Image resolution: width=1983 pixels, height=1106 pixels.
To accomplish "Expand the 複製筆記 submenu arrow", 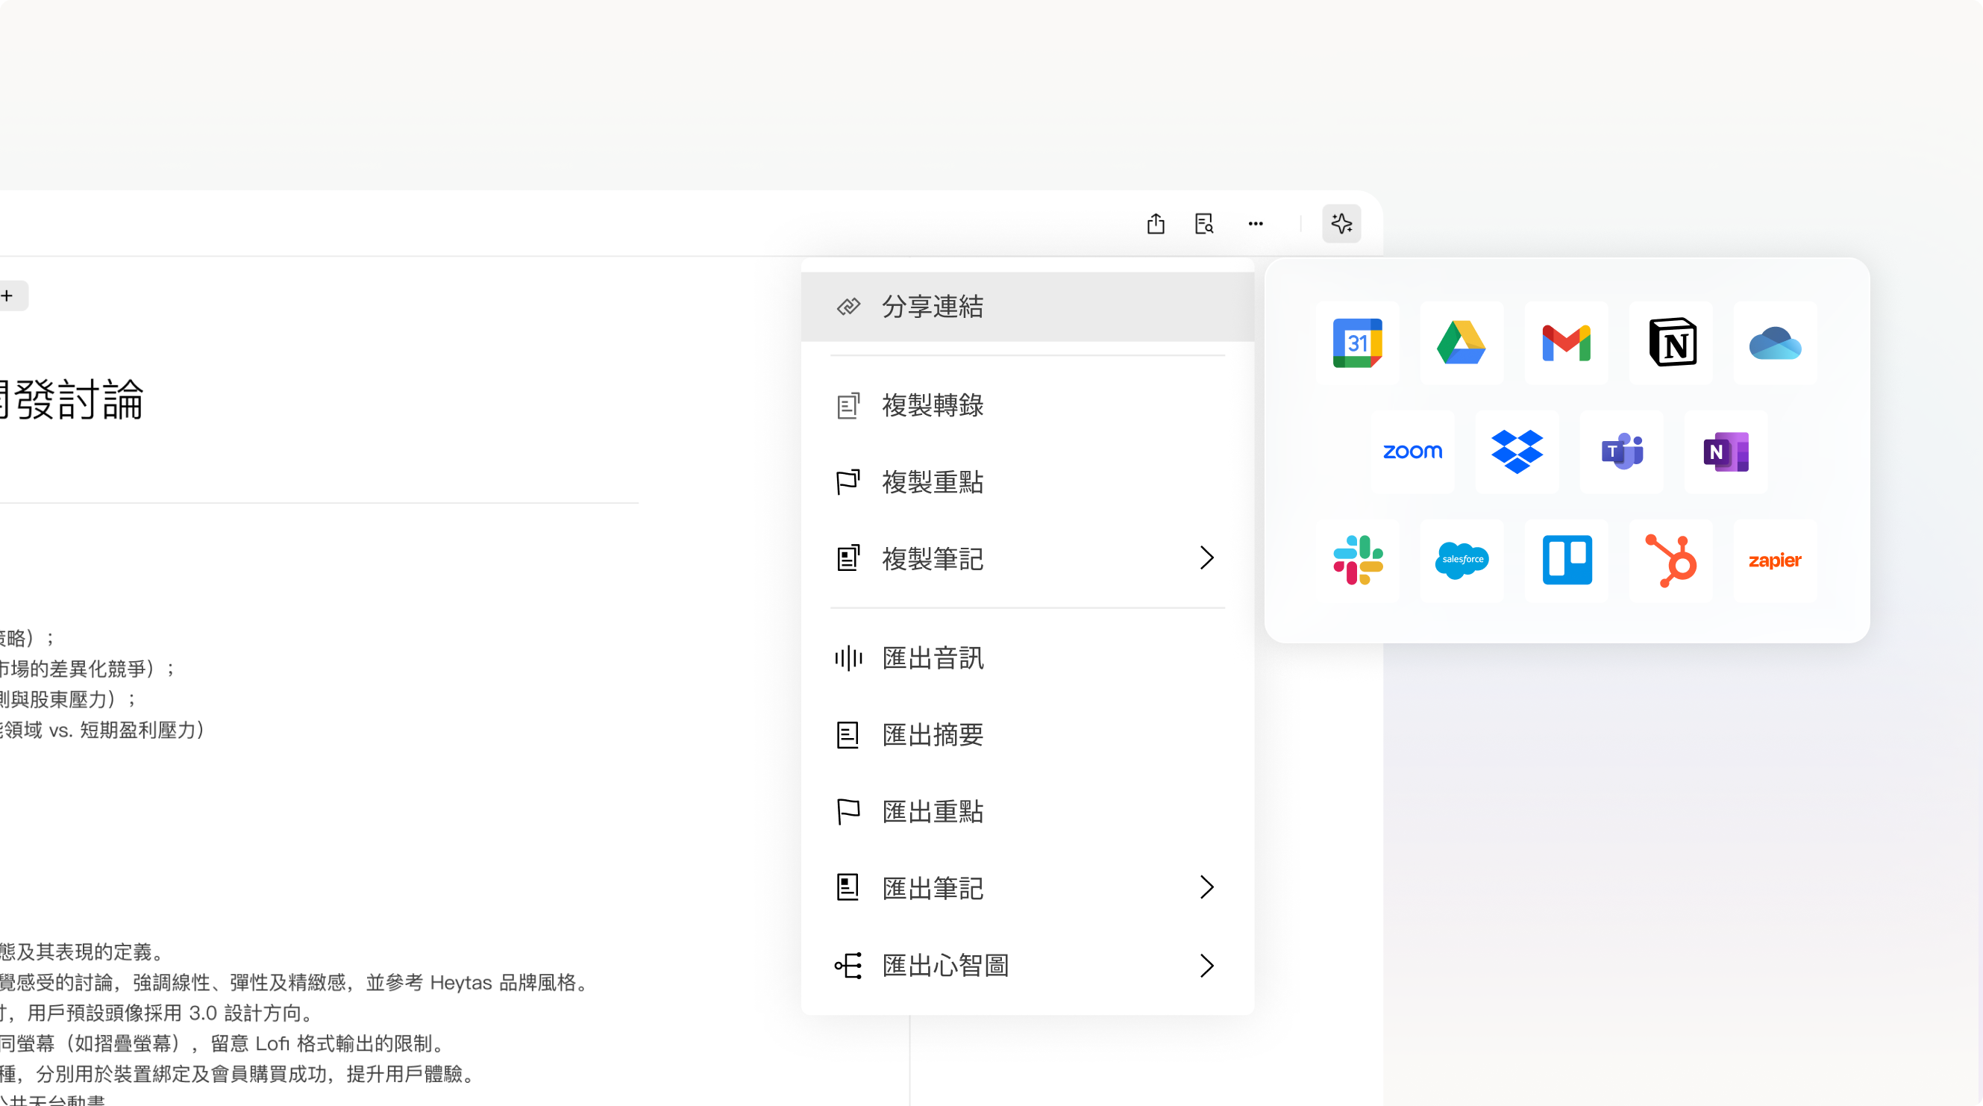I will point(1206,558).
